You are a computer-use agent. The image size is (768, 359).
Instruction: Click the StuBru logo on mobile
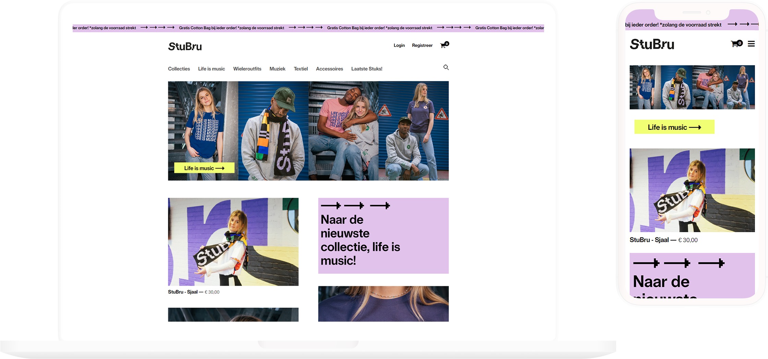click(x=652, y=44)
